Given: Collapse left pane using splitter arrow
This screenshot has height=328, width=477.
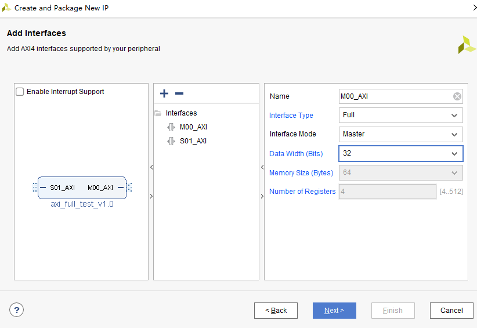Looking at the screenshot, I should pos(151,167).
